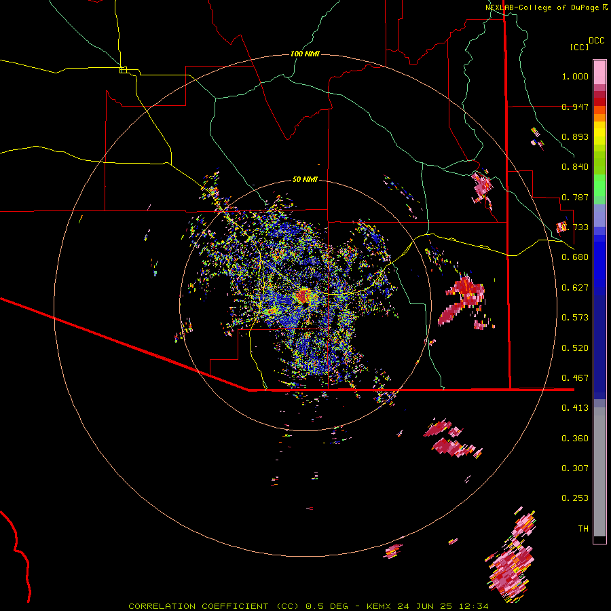Click the 50 NMI range ring label
Viewport: 611px width, 611px height.
point(305,179)
